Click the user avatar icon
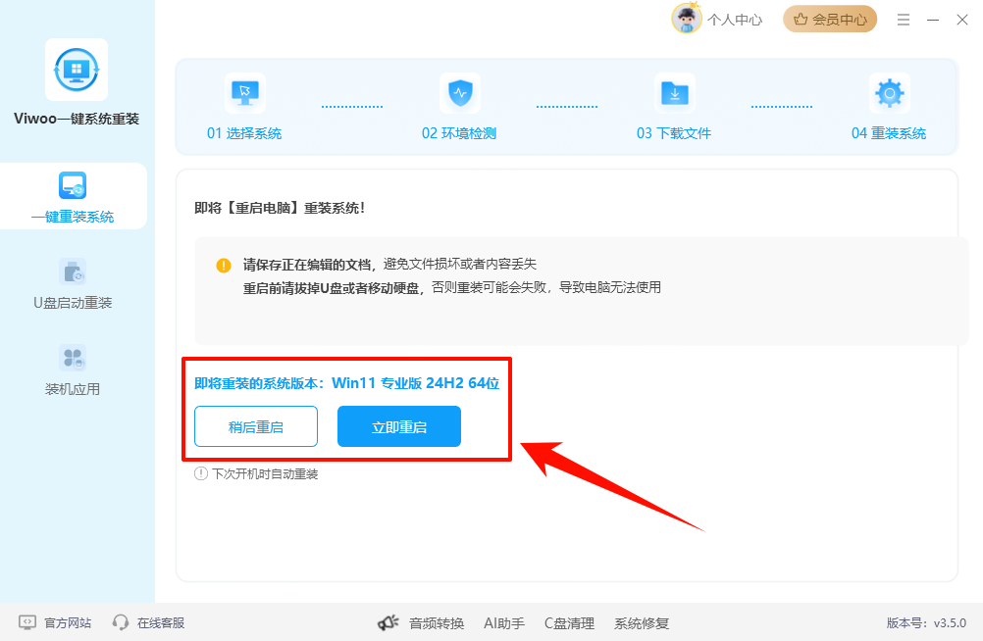 pyautogui.click(x=687, y=19)
